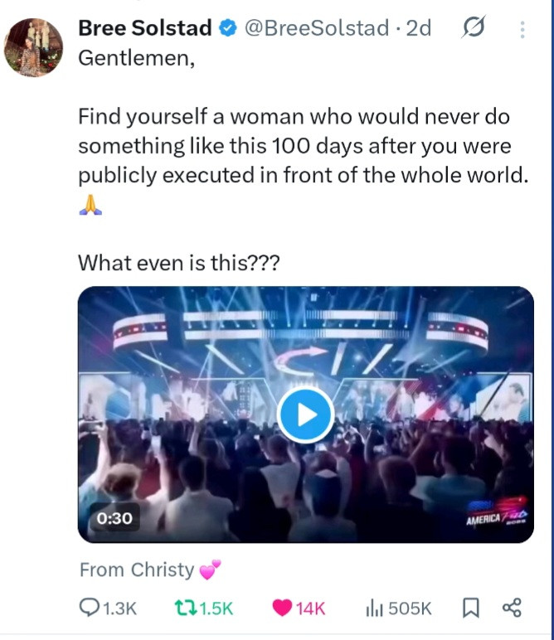Click the "Gentlemen," opening line
The height and width of the screenshot is (640, 554).
[x=136, y=59]
